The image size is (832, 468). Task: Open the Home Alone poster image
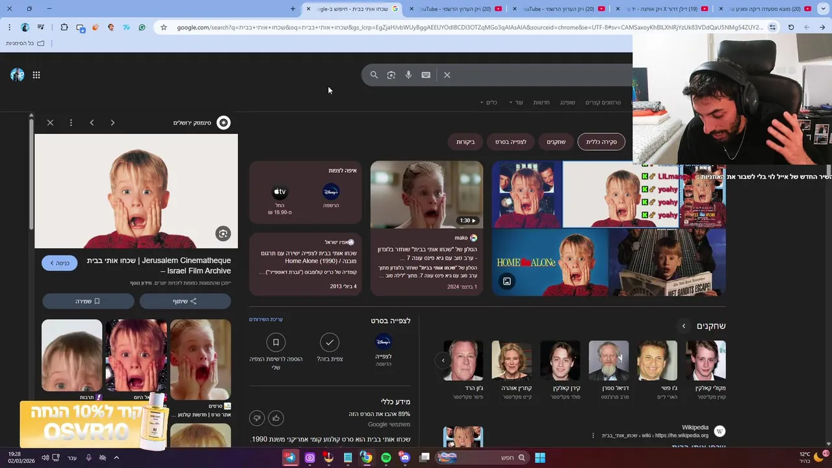point(550,262)
